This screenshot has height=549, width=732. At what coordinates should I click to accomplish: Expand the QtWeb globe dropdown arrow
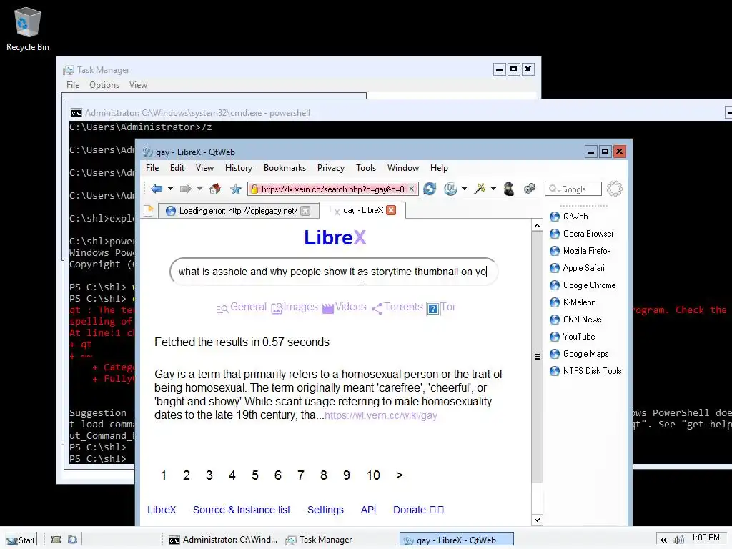pyautogui.click(x=464, y=189)
